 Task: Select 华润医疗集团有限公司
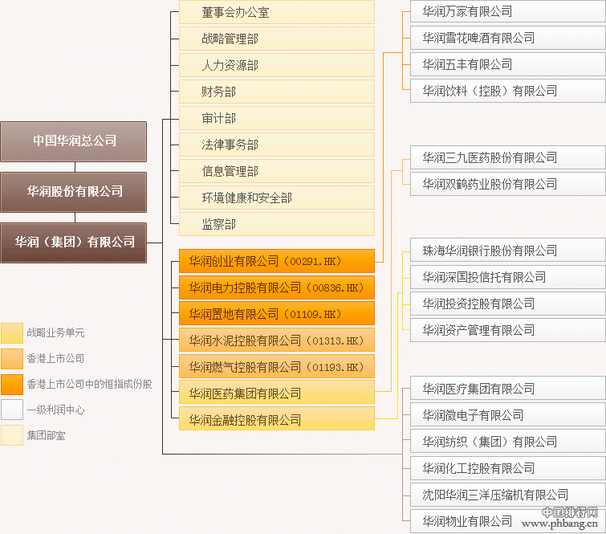pos(508,389)
